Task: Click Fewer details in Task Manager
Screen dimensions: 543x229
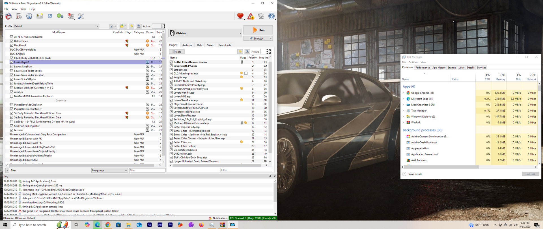Action: [x=412, y=174]
